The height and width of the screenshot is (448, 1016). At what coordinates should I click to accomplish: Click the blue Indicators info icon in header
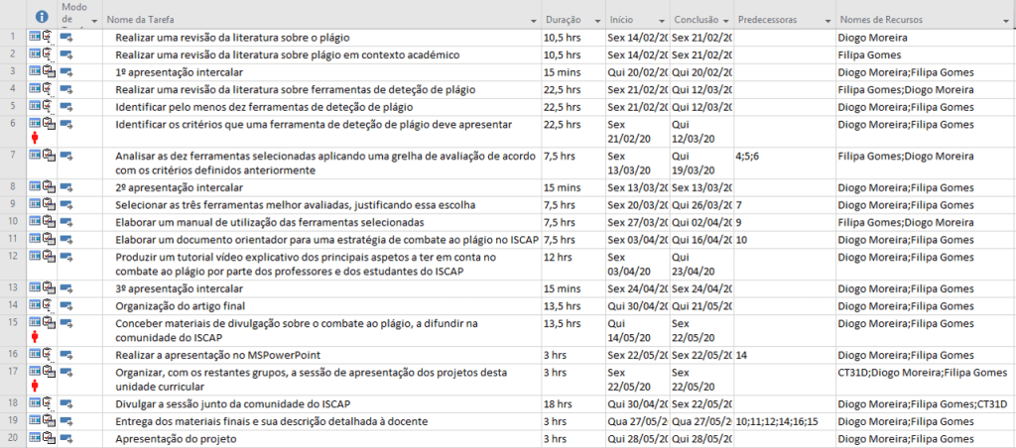click(41, 18)
